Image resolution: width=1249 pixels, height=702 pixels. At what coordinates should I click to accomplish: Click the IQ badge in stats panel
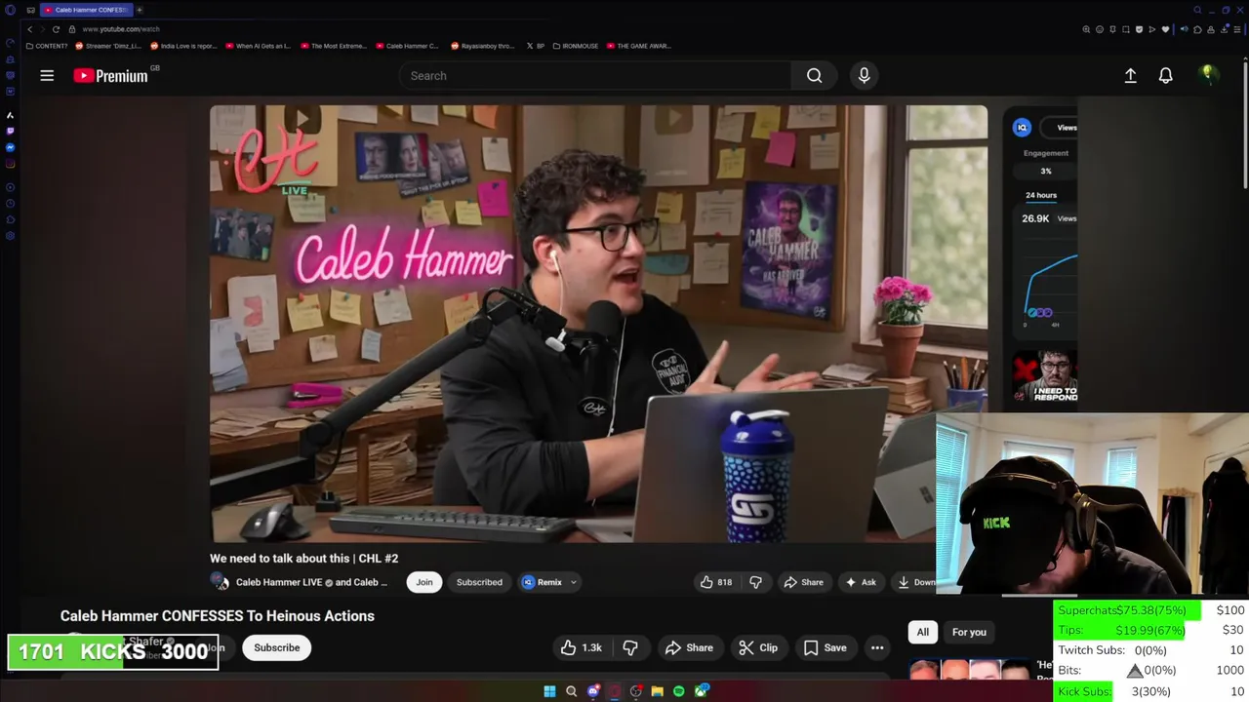click(x=1022, y=128)
